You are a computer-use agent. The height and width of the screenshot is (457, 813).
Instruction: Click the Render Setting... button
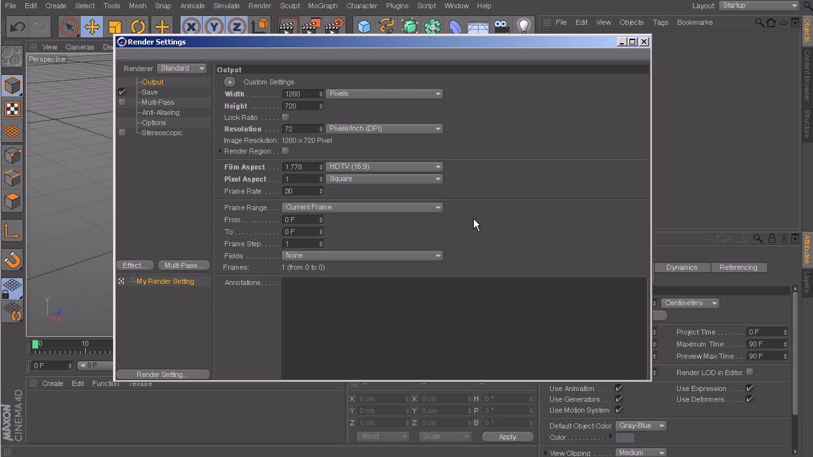click(x=162, y=374)
